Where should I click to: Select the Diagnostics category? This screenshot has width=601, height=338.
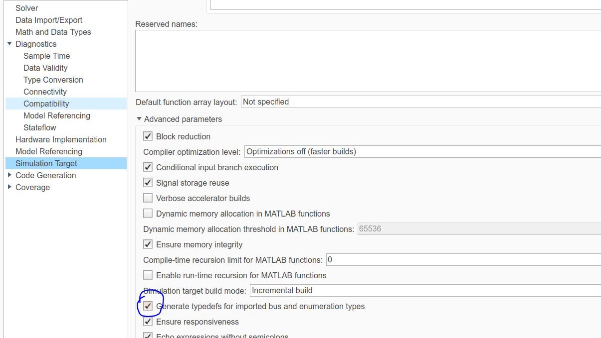(x=36, y=44)
